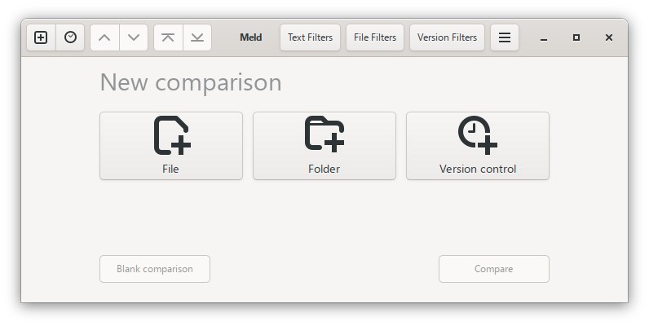Image resolution: width=649 pixels, height=326 pixels.
Task: Go to next change with down arrow
Action: click(x=134, y=37)
